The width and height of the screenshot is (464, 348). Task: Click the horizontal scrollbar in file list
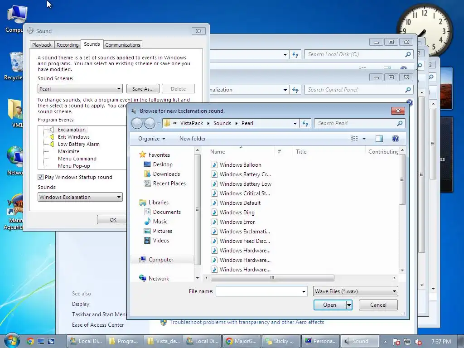(272, 278)
